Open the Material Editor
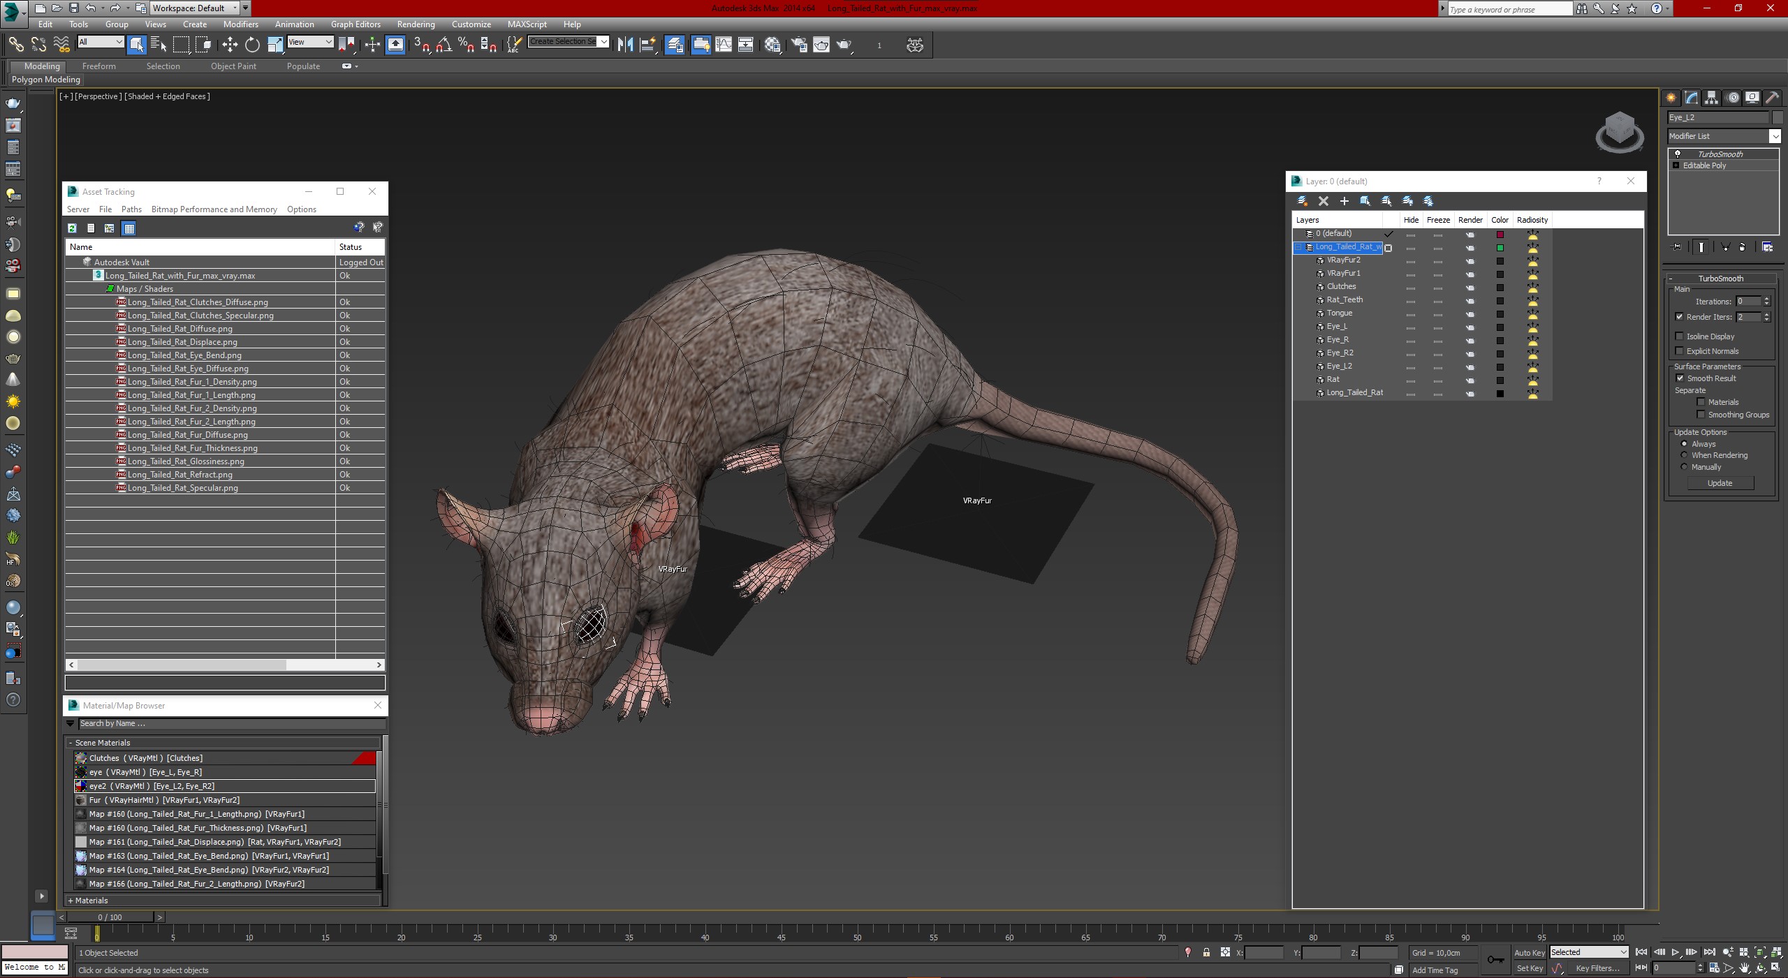This screenshot has width=1788, height=978. 772,45
